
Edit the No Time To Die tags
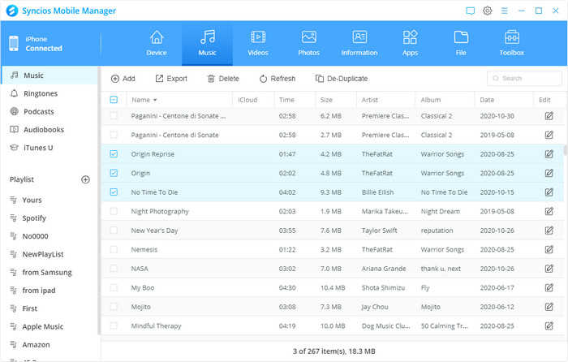[x=549, y=192]
